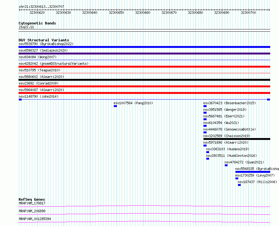Click nsv5667481 (Ebert2021) label

click(224, 116)
